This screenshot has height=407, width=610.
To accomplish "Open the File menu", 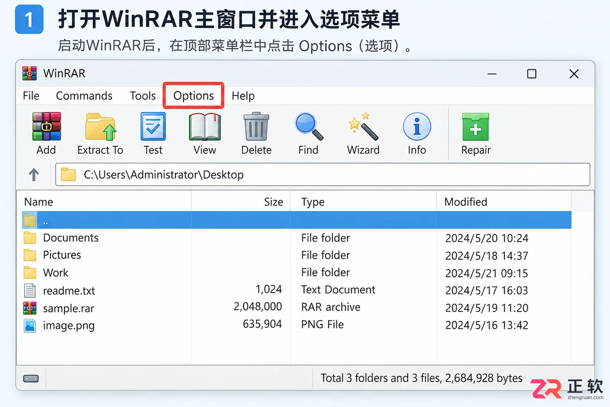I will pos(31,96).
